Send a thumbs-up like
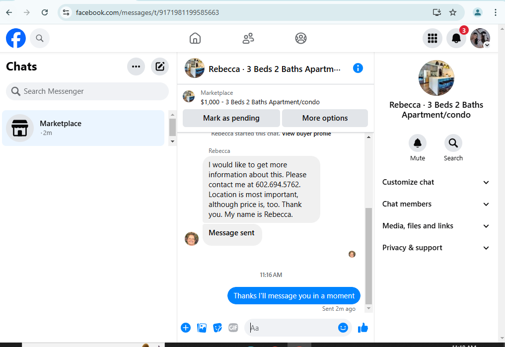The height and width of the screenshot is (347, 505). [362, 328]
